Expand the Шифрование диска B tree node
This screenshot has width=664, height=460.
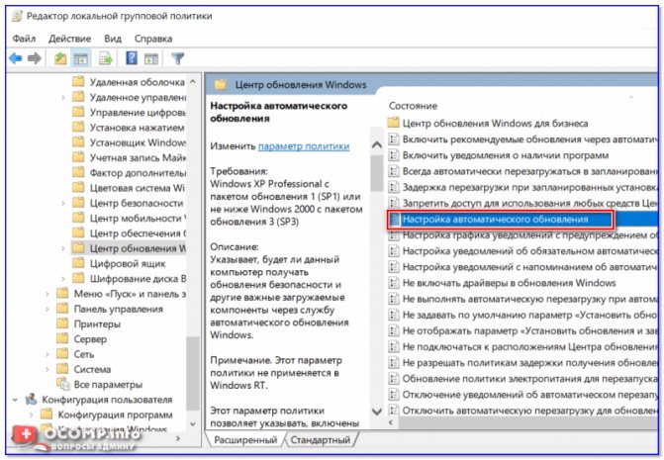coord(63,278)
